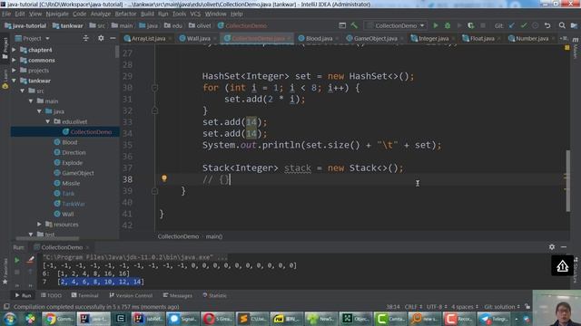
Task: Hide the Project tool window with minus icon
Action: 113,38
